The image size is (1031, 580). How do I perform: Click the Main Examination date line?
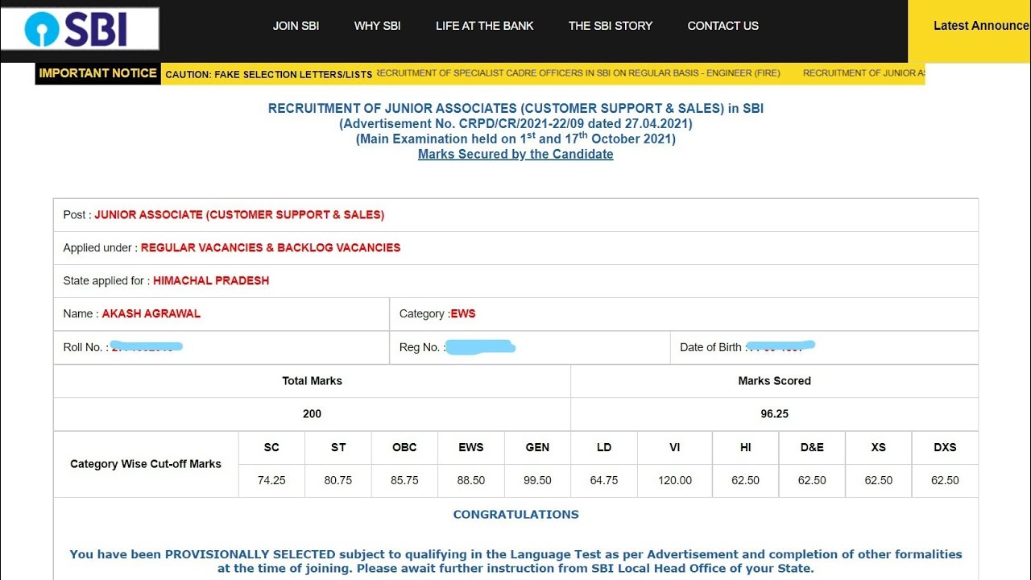pyautogui.click(x=515, y=139)
